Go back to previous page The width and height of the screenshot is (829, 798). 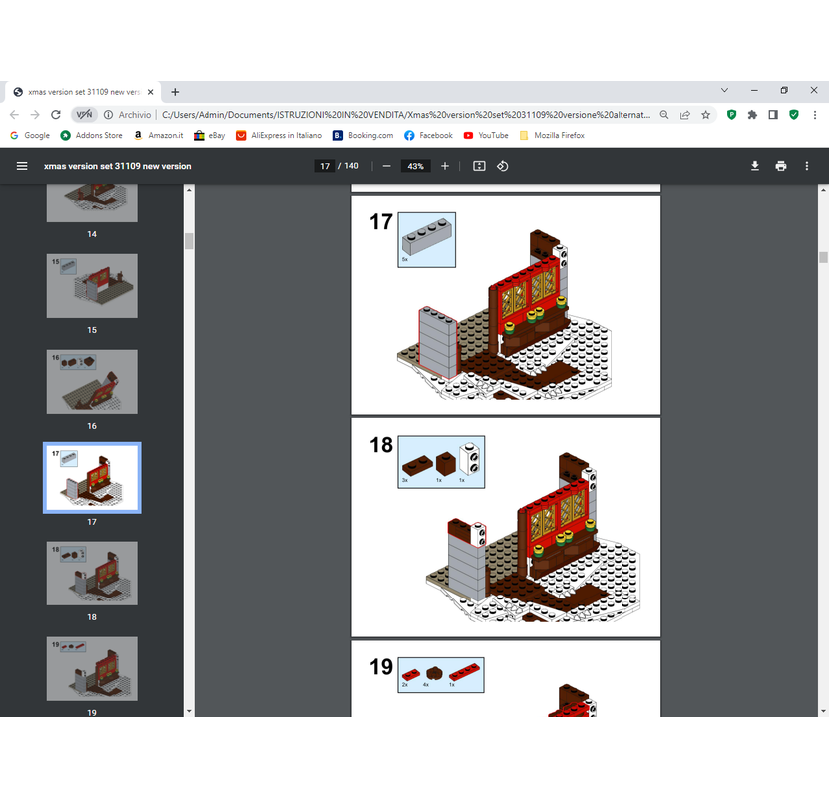click(14, 115)
